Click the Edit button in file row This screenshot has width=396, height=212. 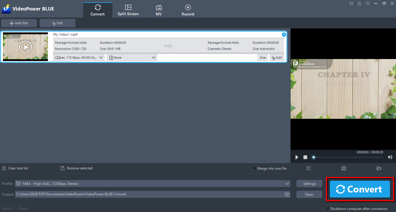(277, 58)
